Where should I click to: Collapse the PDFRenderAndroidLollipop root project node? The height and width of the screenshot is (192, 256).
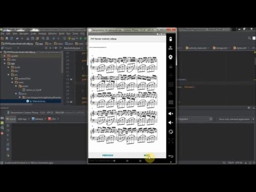2,52
